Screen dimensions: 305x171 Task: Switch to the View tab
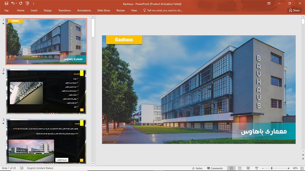134,11
